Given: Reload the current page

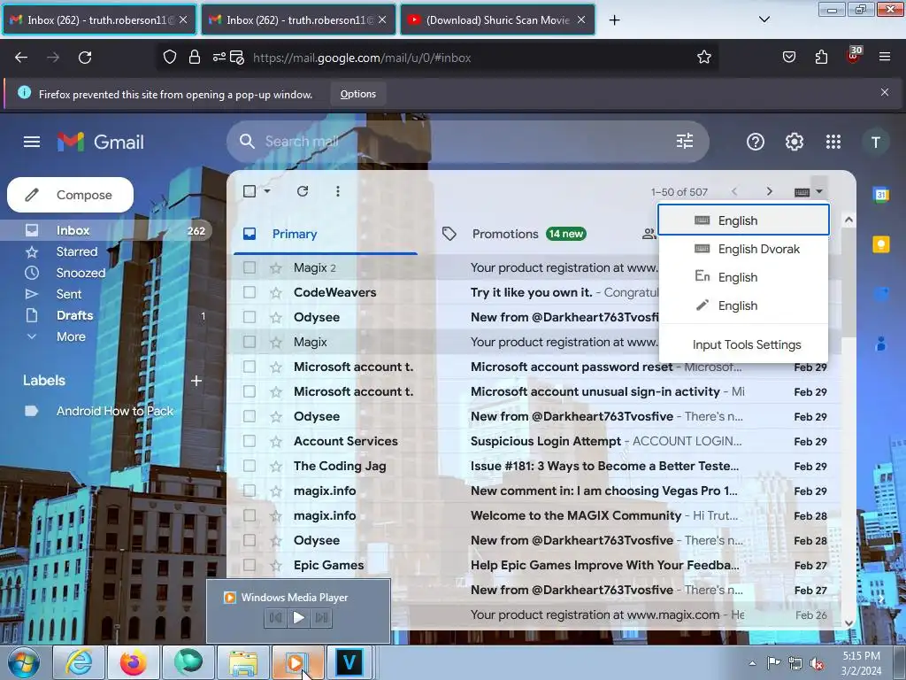Looking at the screenshot, I should (85, 58).
